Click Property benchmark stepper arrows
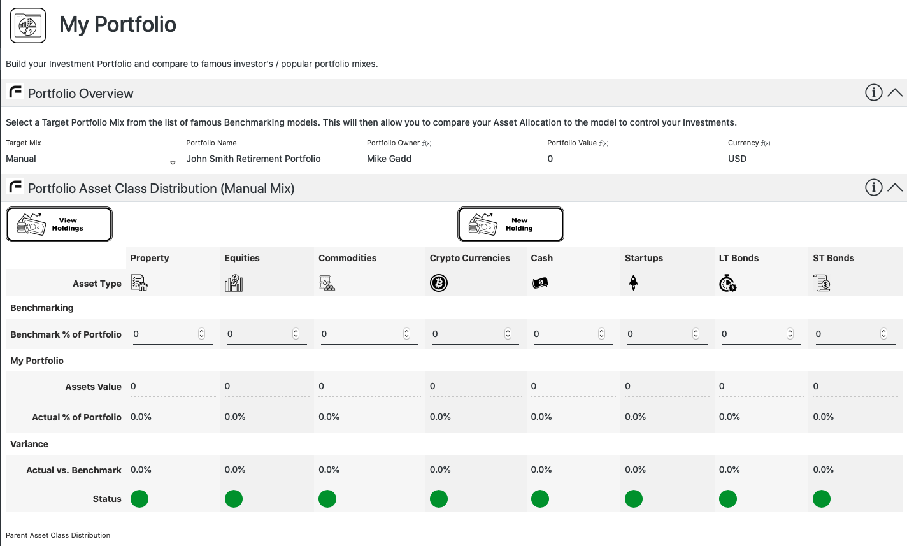The height and width of the screenshot is (546, 907). pos(202,334)
